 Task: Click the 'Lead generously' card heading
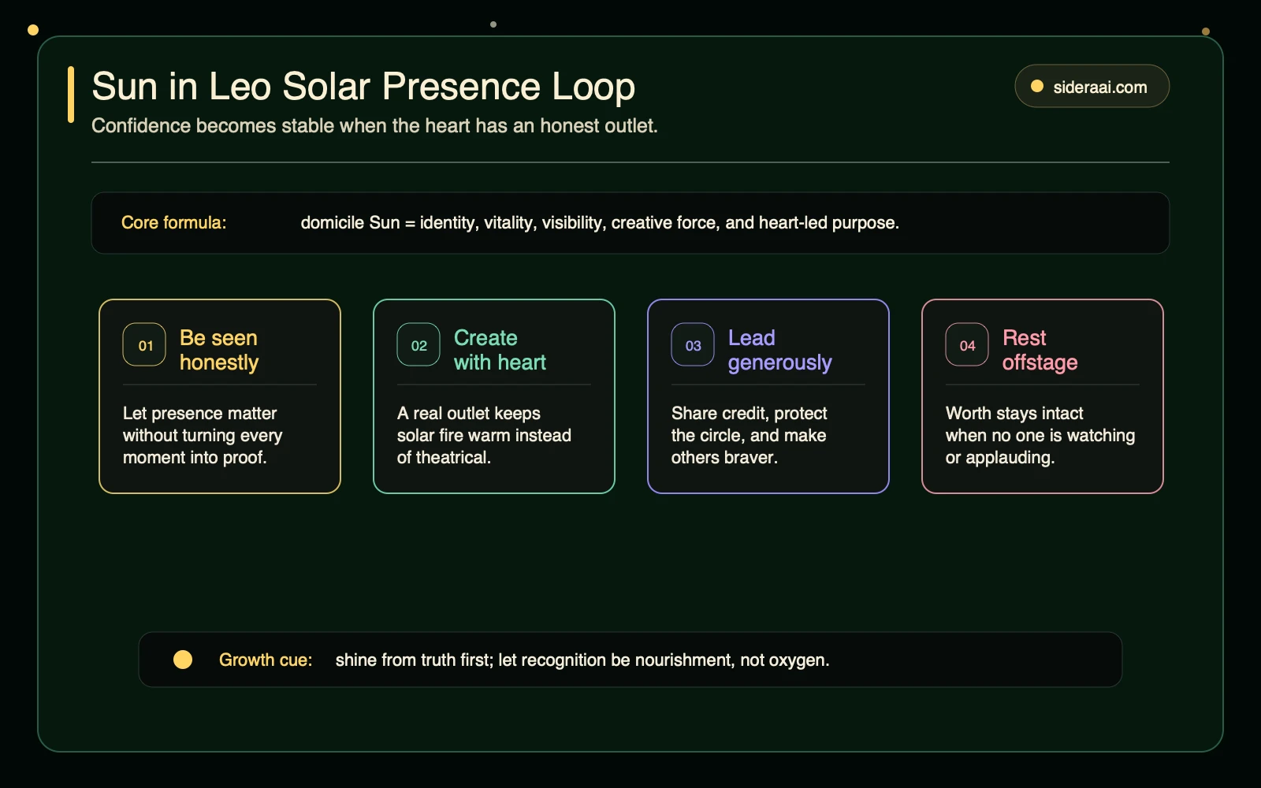pos(779,350)
